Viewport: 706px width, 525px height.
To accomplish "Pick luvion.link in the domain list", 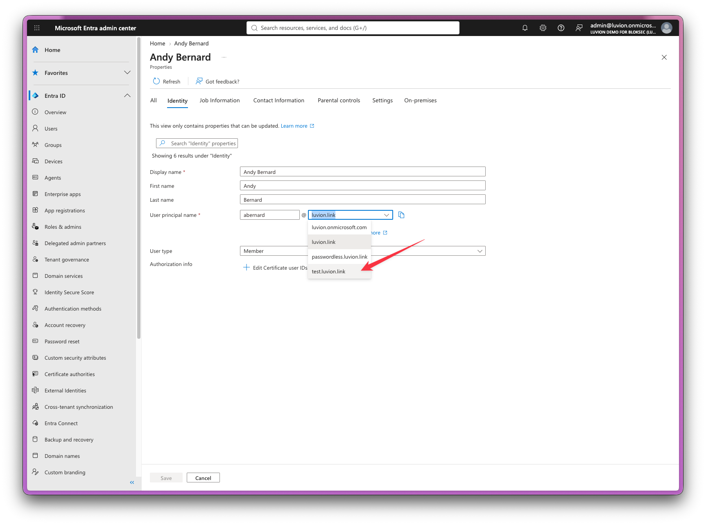I will click(x=339, y=242).
